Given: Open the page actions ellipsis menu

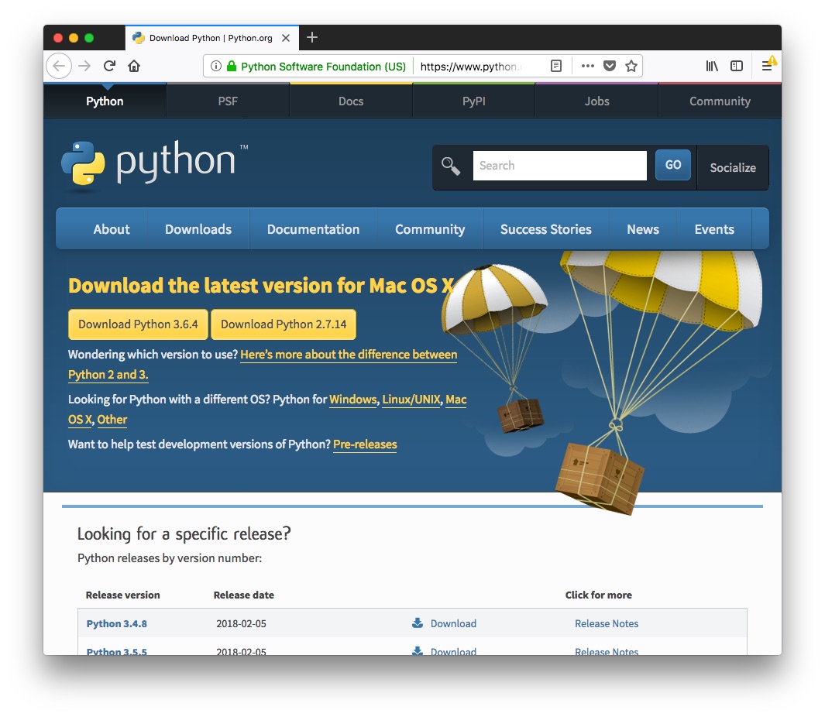Looking at the screenshot, I should [587, 66].
